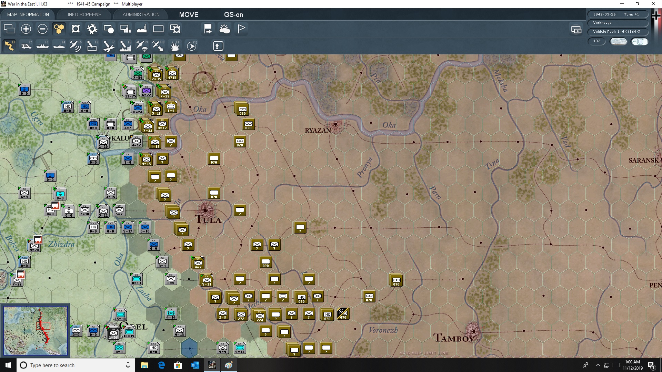This screenshot has width=662, height=372.
Task: Select the Naval transport mode (F3) icon
Action: click(x=42, y=46)
